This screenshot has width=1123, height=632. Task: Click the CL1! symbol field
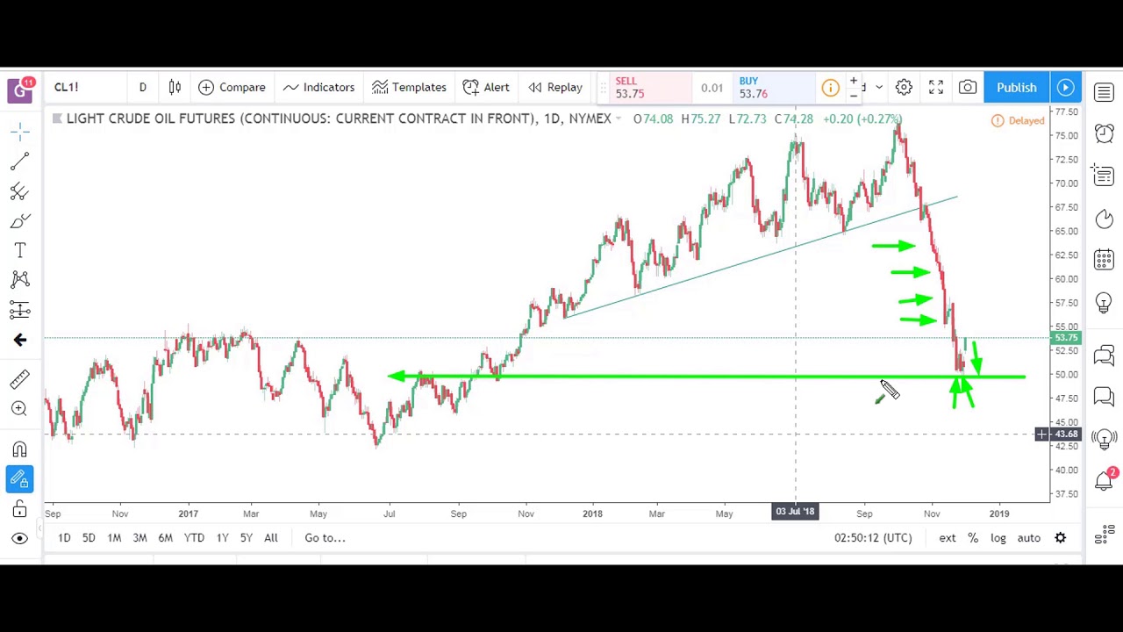pos(66,87)
